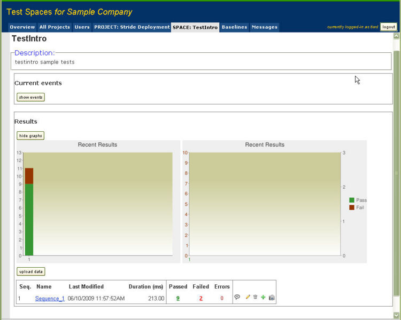Click the Errors column header
The width and height of the screenshot is (401, 320).
222,286
